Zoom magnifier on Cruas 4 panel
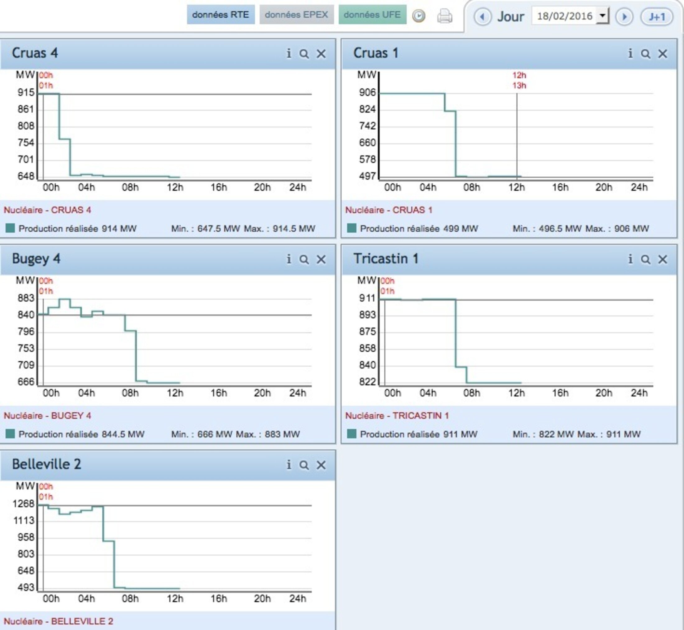The image size is (684, 630). click(304, 54)
